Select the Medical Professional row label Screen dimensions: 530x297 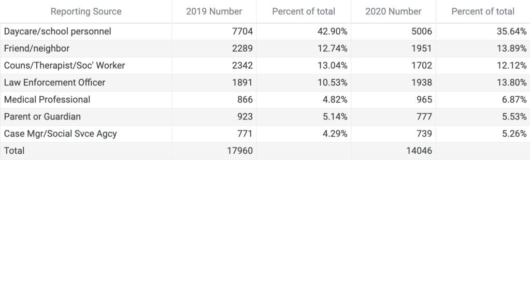click(47, 100)
